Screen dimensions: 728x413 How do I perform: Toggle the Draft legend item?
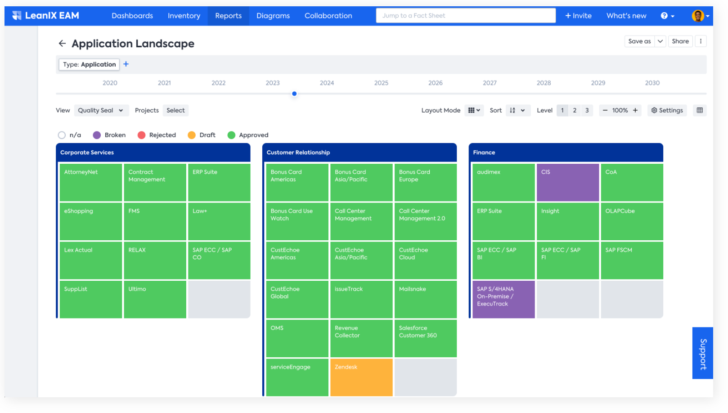pos(202,135)
